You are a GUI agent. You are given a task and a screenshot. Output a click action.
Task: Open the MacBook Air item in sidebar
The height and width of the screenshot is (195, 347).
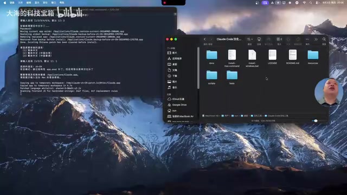181,116
